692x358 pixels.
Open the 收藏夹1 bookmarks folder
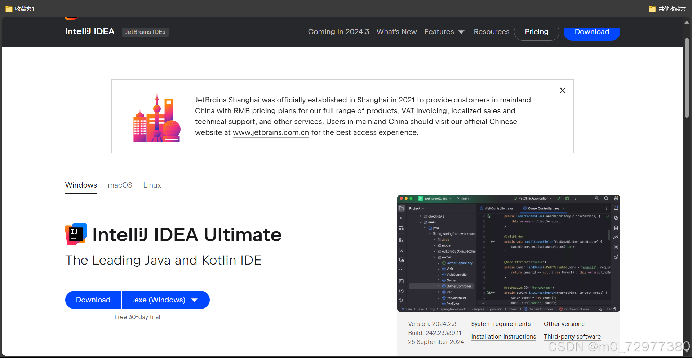tap(20, 9)
